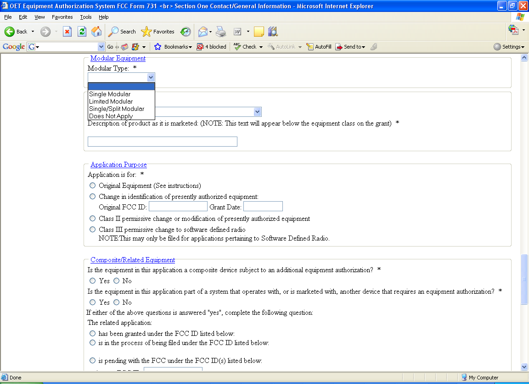Viewport: 529px width, 384px height.
Task: Open the View menu
Action: point(39,17)
